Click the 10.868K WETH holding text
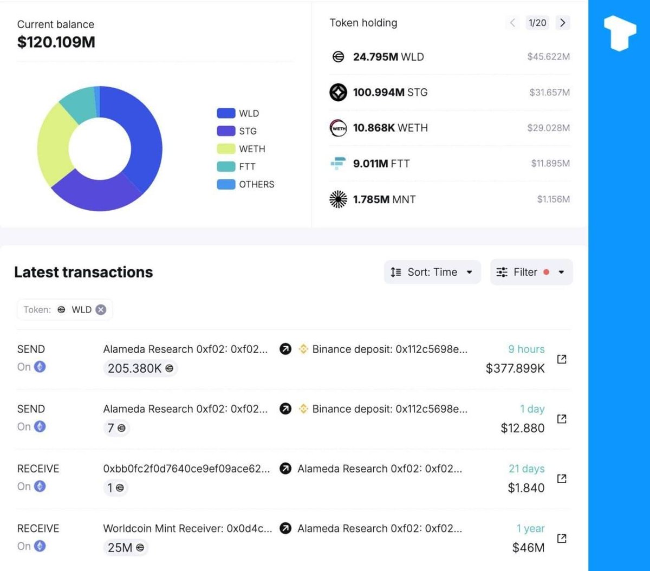Image resolution: width=650 pixels, height=571 pixels. coord(390,128)
